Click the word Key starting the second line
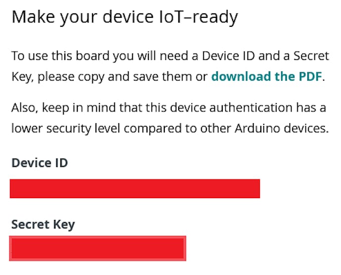This screenshot has width=341, height=275. click(x=21, y=77)
